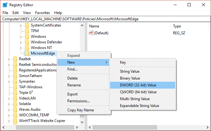Expand the Realtek key
Image resolution: width=211 pixels, height=131 pixels.
point(9,59)
